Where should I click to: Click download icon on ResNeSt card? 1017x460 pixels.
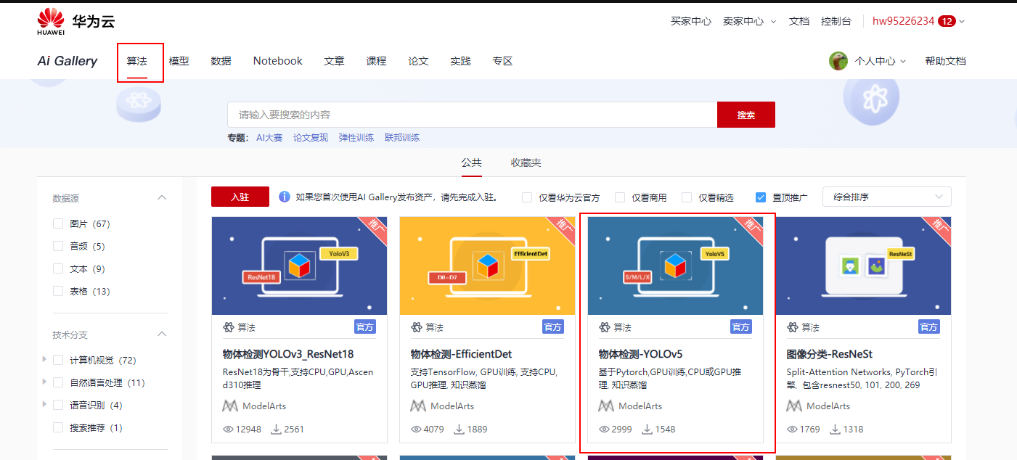coord(836,429)
